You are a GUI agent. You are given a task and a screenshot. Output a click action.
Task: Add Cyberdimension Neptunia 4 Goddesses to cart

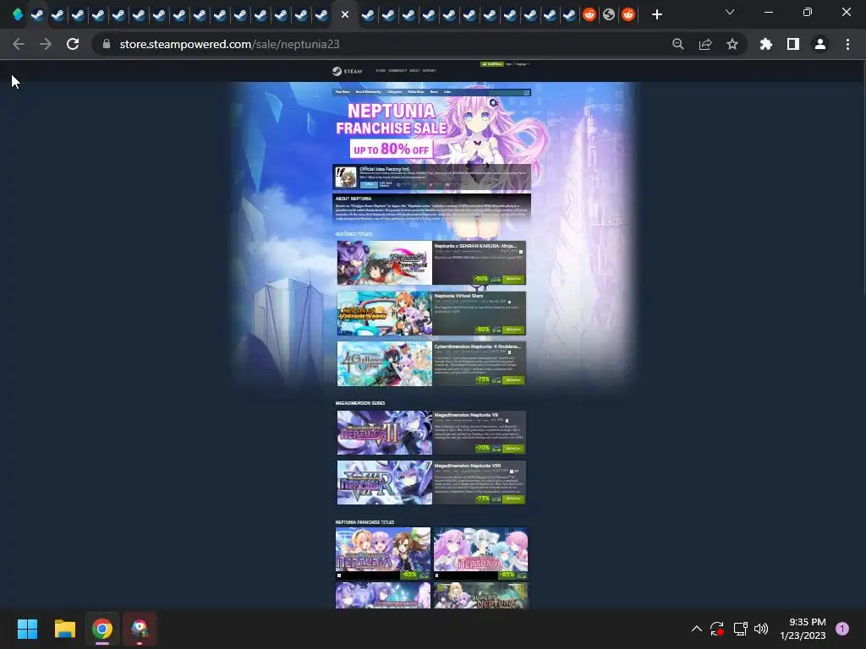coord(513,380)
